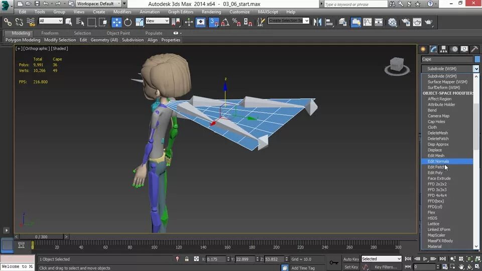
Task: Click the Mirror tool icon
Action: coord(317,22)
